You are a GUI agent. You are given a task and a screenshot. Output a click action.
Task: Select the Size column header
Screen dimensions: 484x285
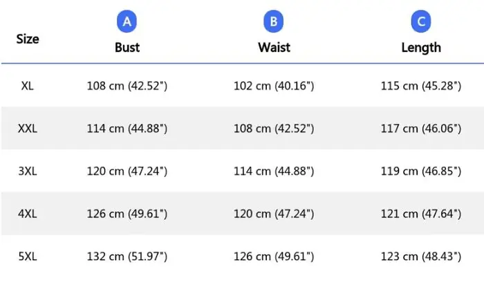point(28,39)
